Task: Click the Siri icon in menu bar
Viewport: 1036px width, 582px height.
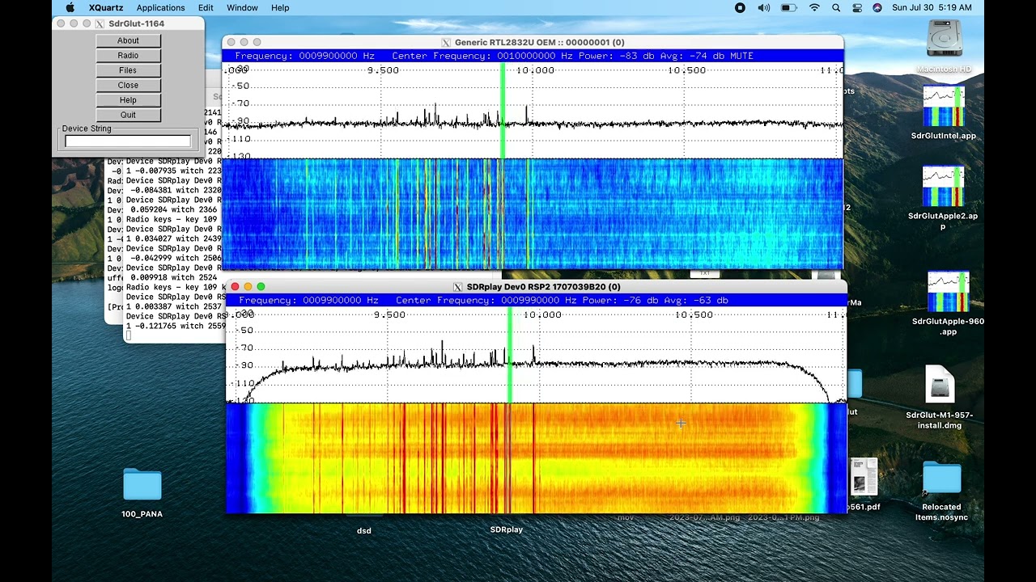Action: coord(877,7)
